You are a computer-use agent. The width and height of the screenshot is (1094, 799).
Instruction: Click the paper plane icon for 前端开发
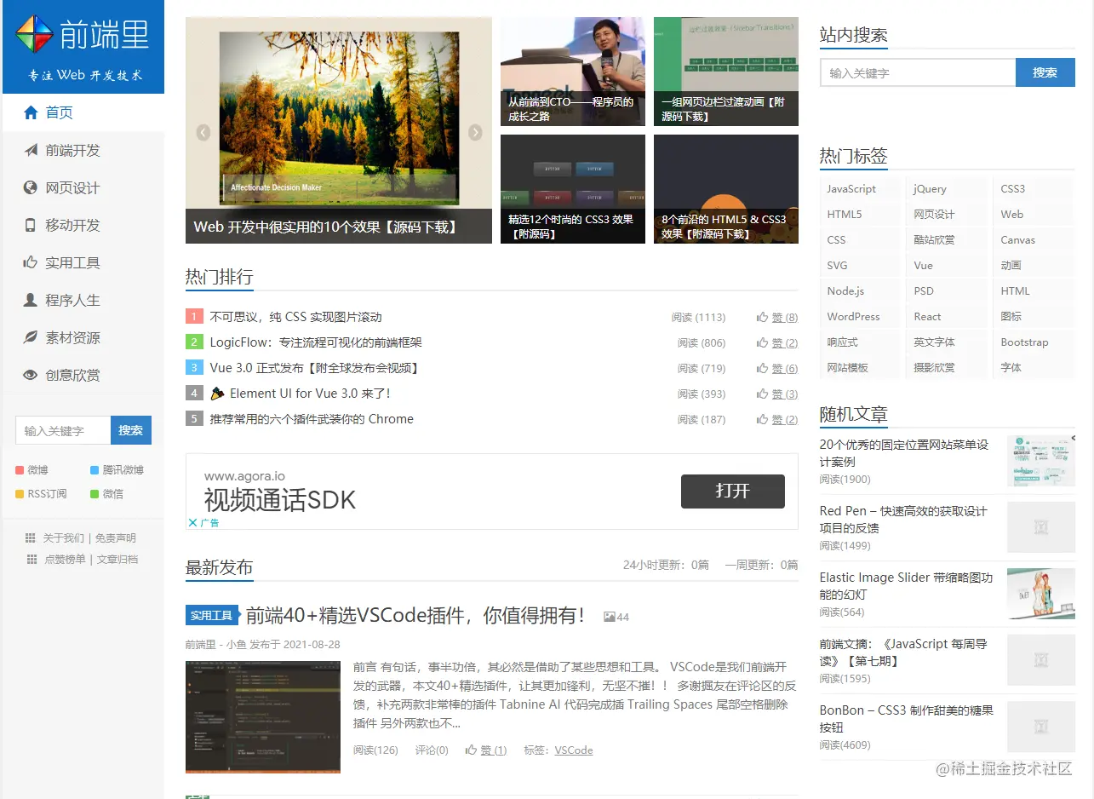click(31, 150)
